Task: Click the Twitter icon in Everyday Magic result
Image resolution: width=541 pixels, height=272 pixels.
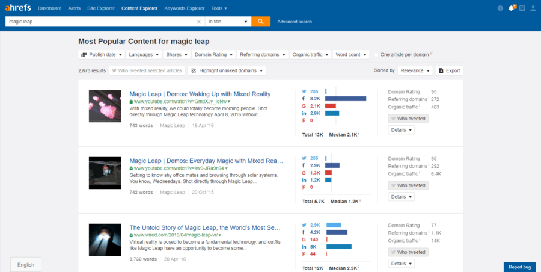Action: (x=304, y=158)
